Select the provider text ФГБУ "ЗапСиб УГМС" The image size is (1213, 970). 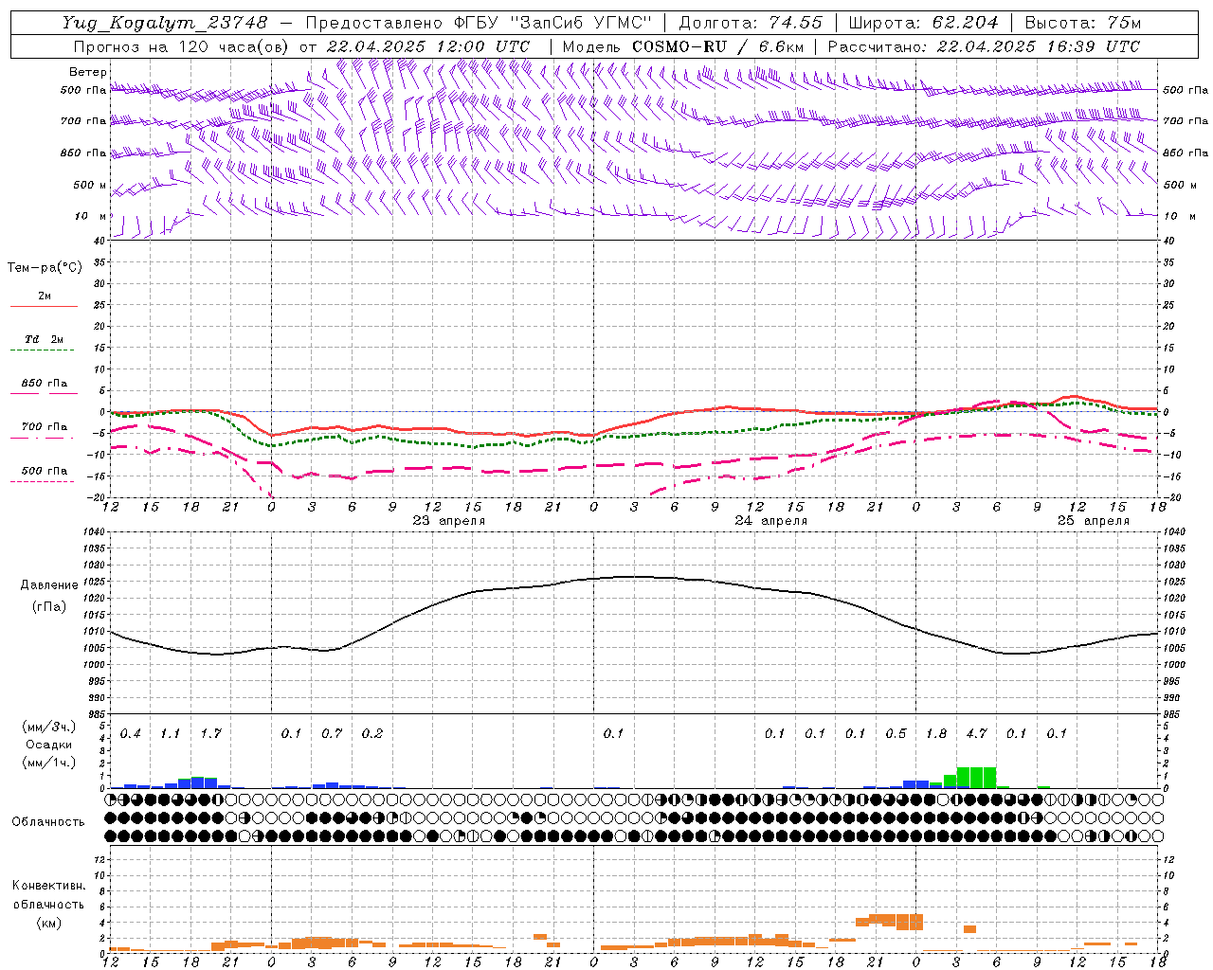tap(552, 23)
